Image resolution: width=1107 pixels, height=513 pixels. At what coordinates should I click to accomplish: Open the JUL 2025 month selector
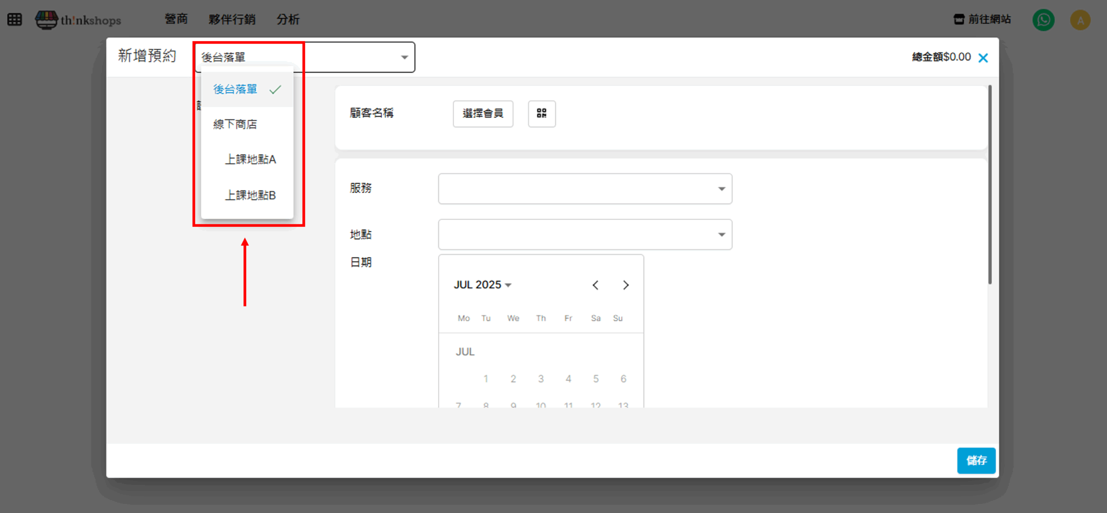pos(482,285)
